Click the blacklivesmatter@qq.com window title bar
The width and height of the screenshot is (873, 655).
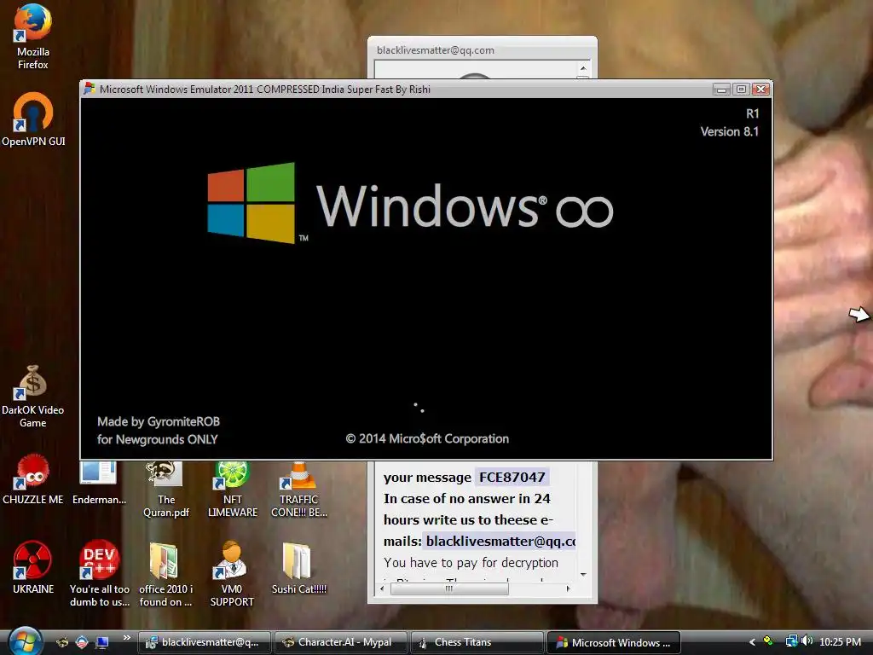pyautogui.click(x=483, y=49)
